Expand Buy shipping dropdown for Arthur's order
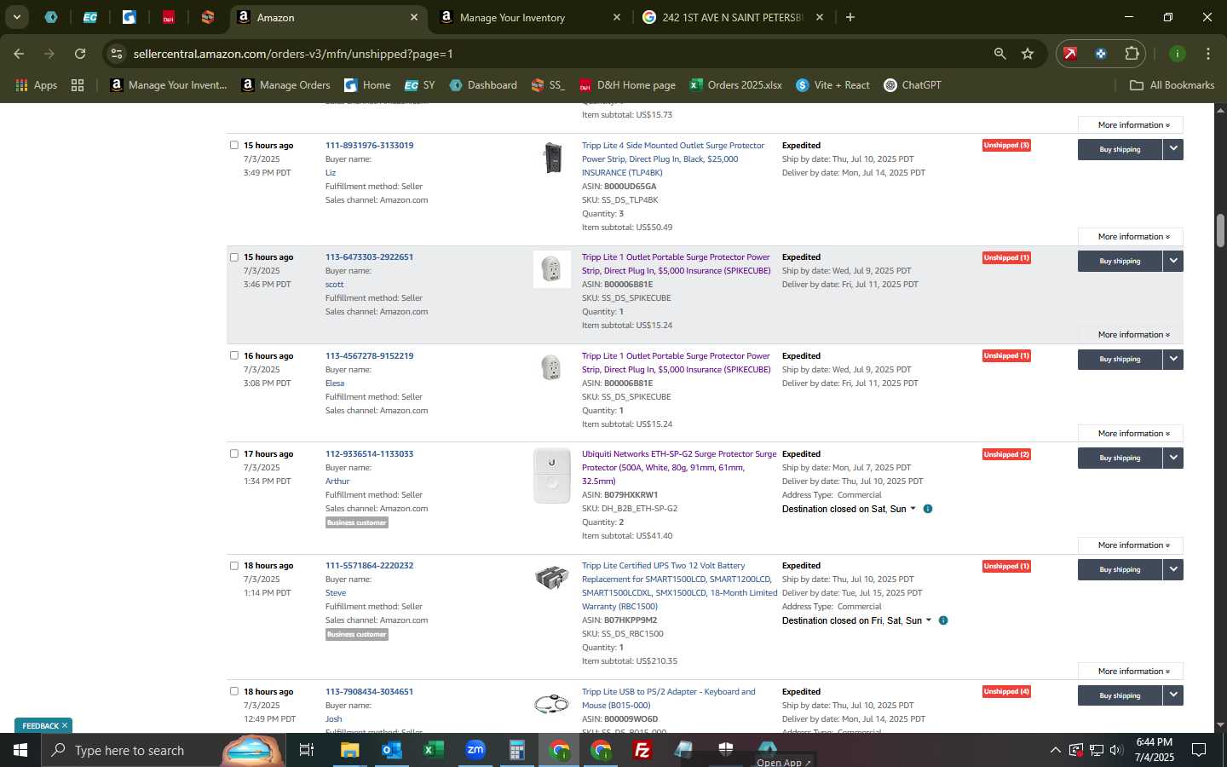 coord(1173,458)
